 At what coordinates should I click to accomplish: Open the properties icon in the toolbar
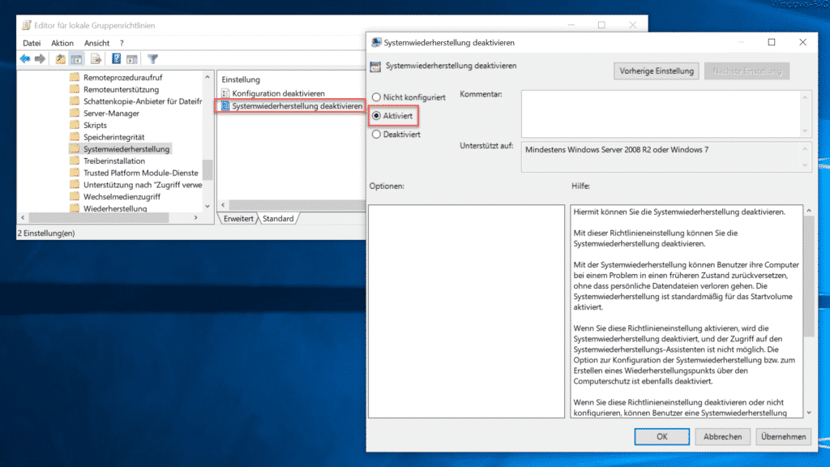click(61, 58)
